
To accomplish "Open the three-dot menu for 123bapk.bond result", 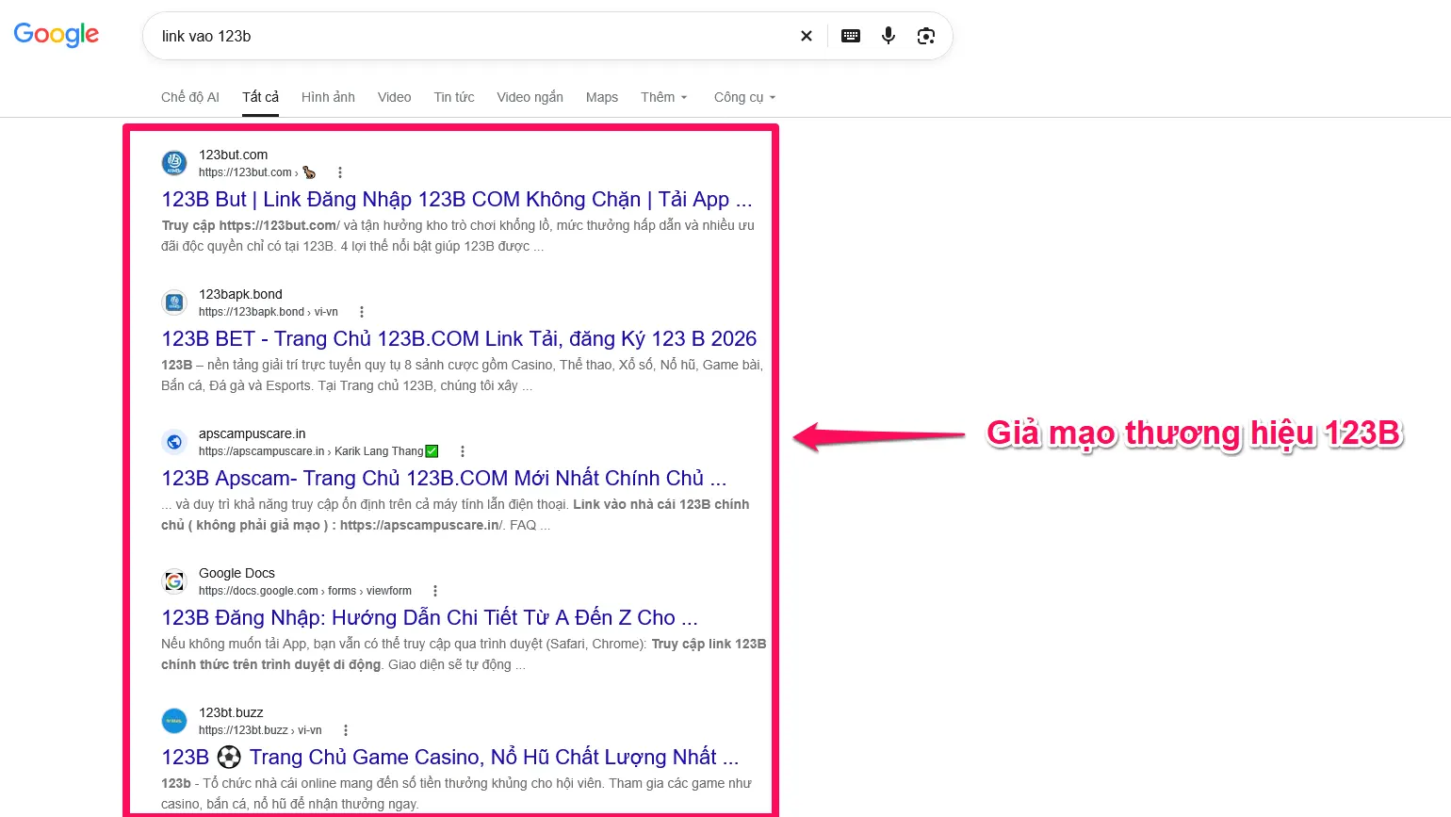I will click(x=362, y=312).
